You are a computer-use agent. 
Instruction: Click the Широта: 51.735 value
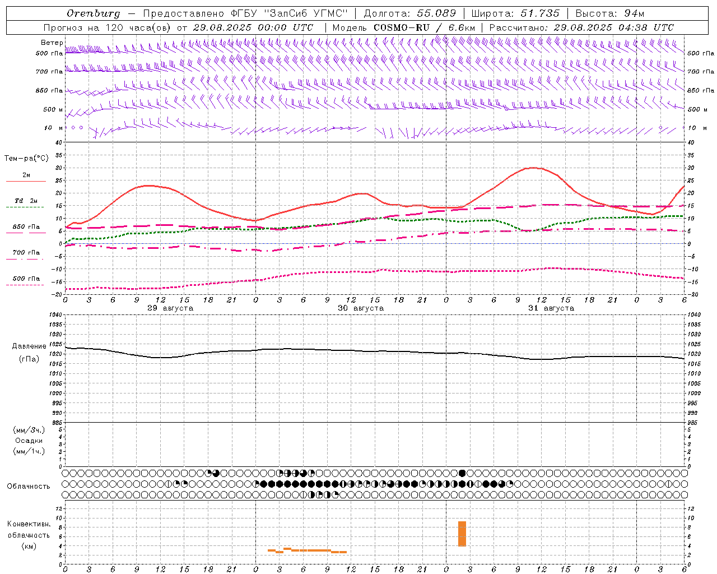515,13
